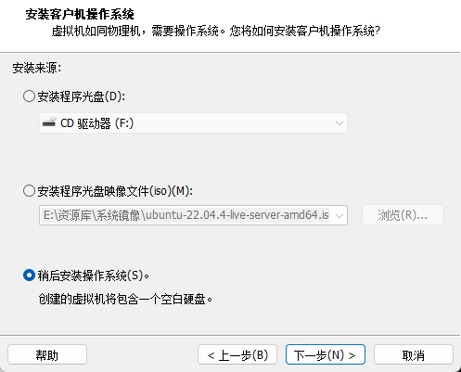Click the 安装客户机操作系统 heading
Image resolution: width=461 pixels, height=372 pixels.
(x=80, y=14)
